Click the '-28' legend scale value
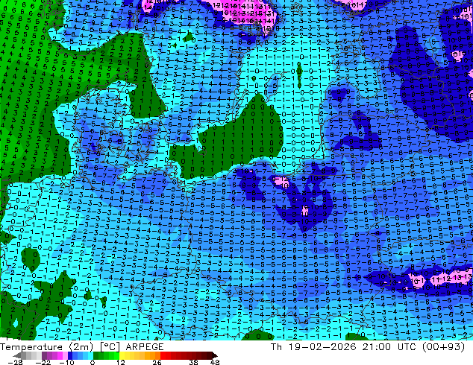The image size is (473, 365). (x=15, y=362)
